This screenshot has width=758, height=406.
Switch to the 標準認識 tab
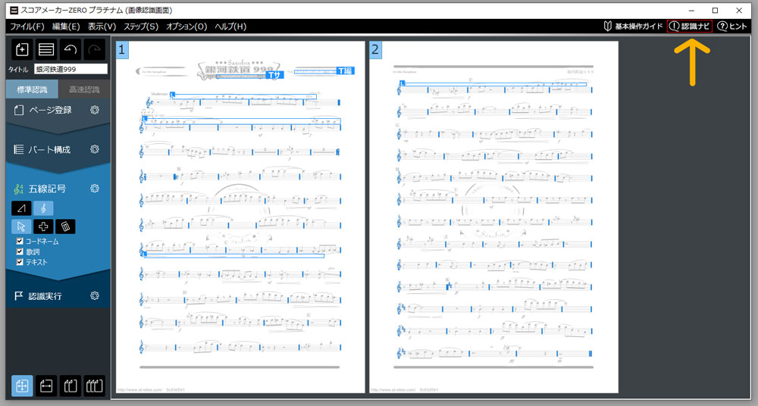[32, 89]
